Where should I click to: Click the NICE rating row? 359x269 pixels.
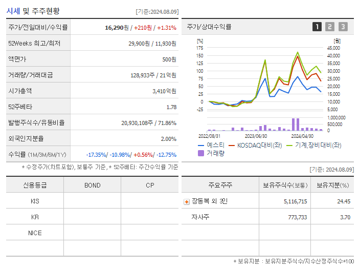[92, 233]
